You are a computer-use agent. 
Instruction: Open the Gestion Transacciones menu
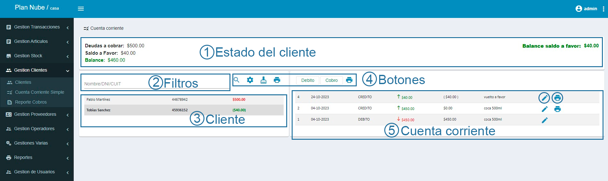click(x=37, y=27)
